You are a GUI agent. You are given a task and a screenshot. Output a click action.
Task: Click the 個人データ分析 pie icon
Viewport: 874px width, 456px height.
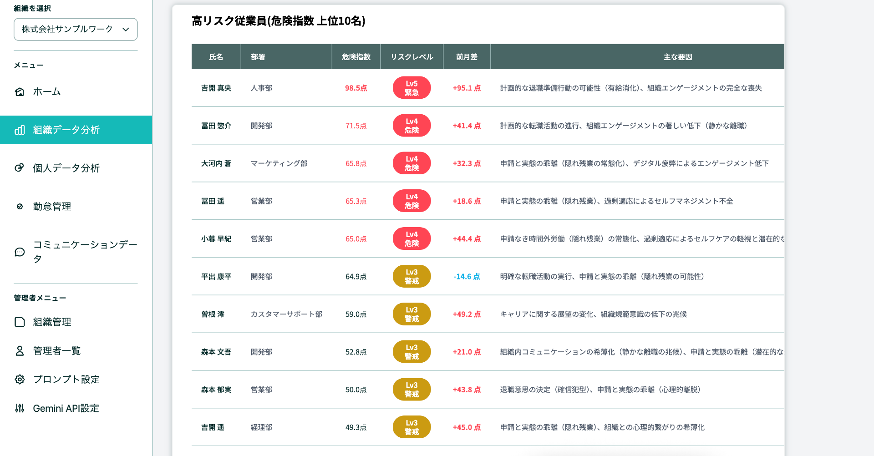tap(20, 168)
